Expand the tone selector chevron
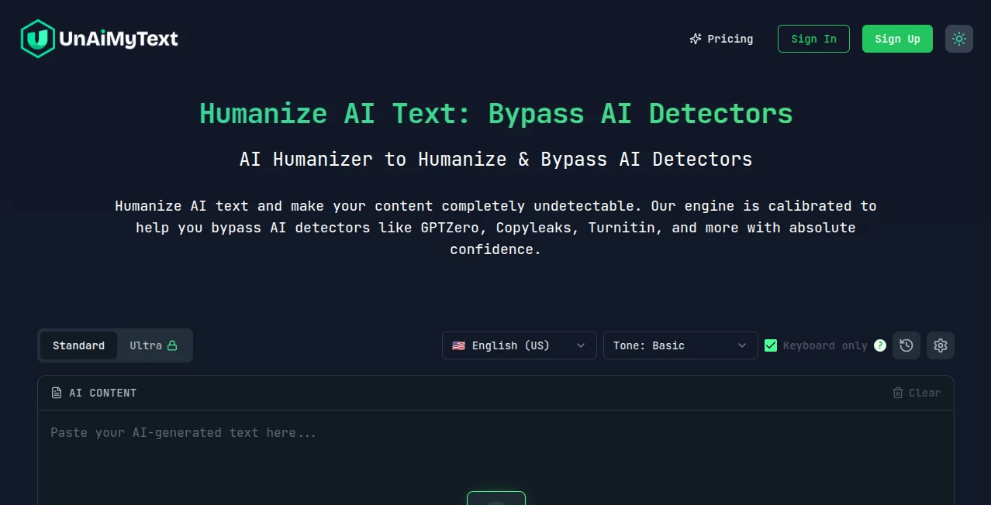 click(x=742, y=345)
